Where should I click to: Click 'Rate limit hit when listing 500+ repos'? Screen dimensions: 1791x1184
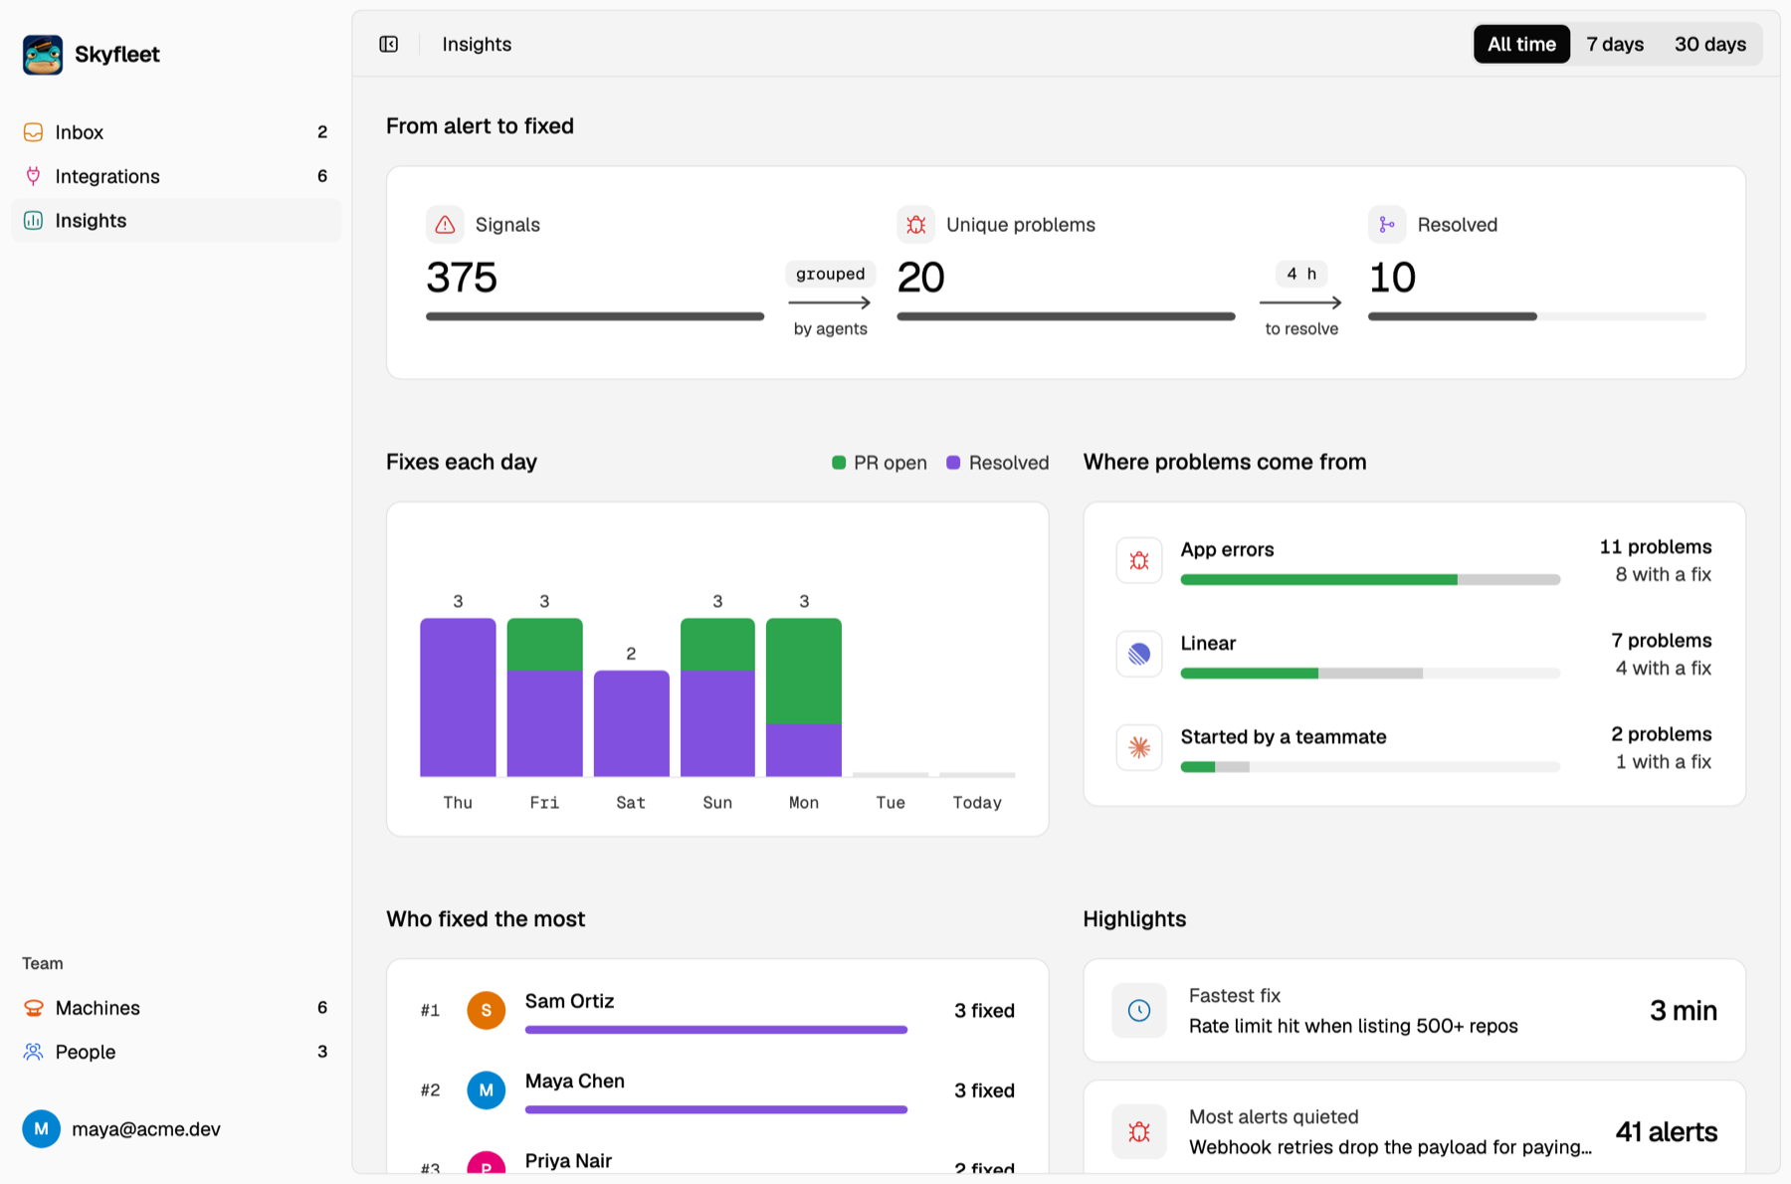click(1353, 1026)
